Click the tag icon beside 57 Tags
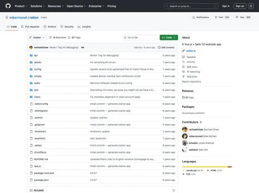Image resolution: width=259 pixels, height=193 pixels. (x=69, y=38)
